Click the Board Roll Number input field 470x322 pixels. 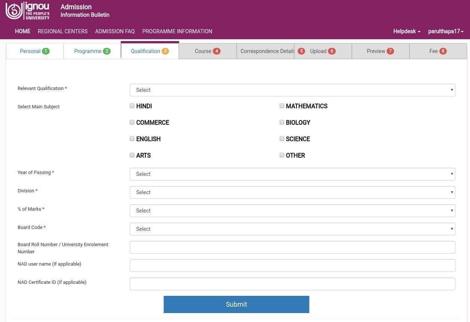(292, 247)
